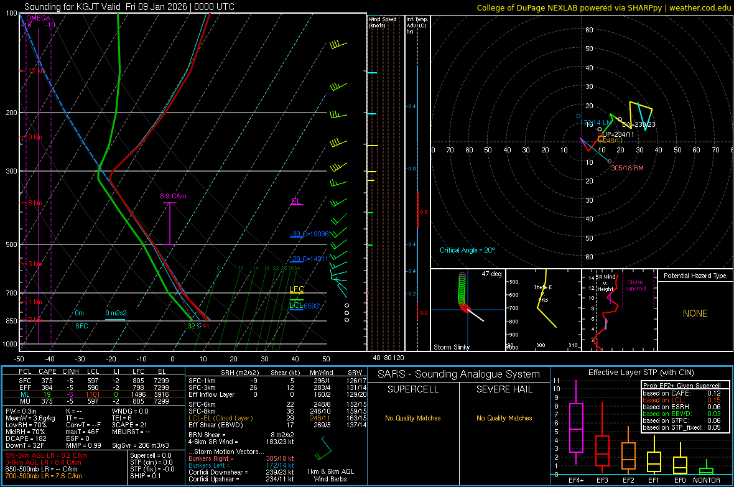Image resolution: width=734 pixels, height=487 pixels.
Task: Click the SARS - Sounding Analogue System heading
Action: coord(458,374)
